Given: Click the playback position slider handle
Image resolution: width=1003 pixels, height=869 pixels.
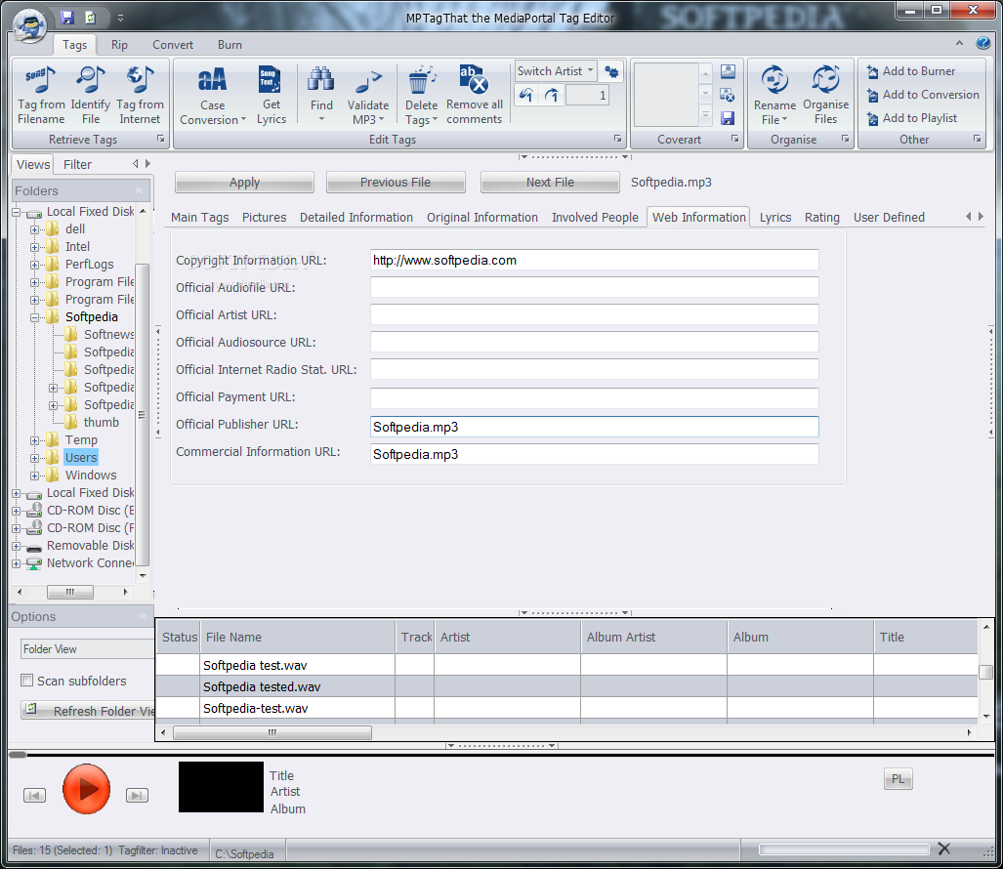Looking at the screenshot, I should tap(18, 755).
